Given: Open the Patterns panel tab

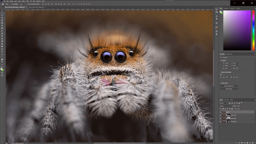Looking at the screenshot, I should click(x=238, y=8).
